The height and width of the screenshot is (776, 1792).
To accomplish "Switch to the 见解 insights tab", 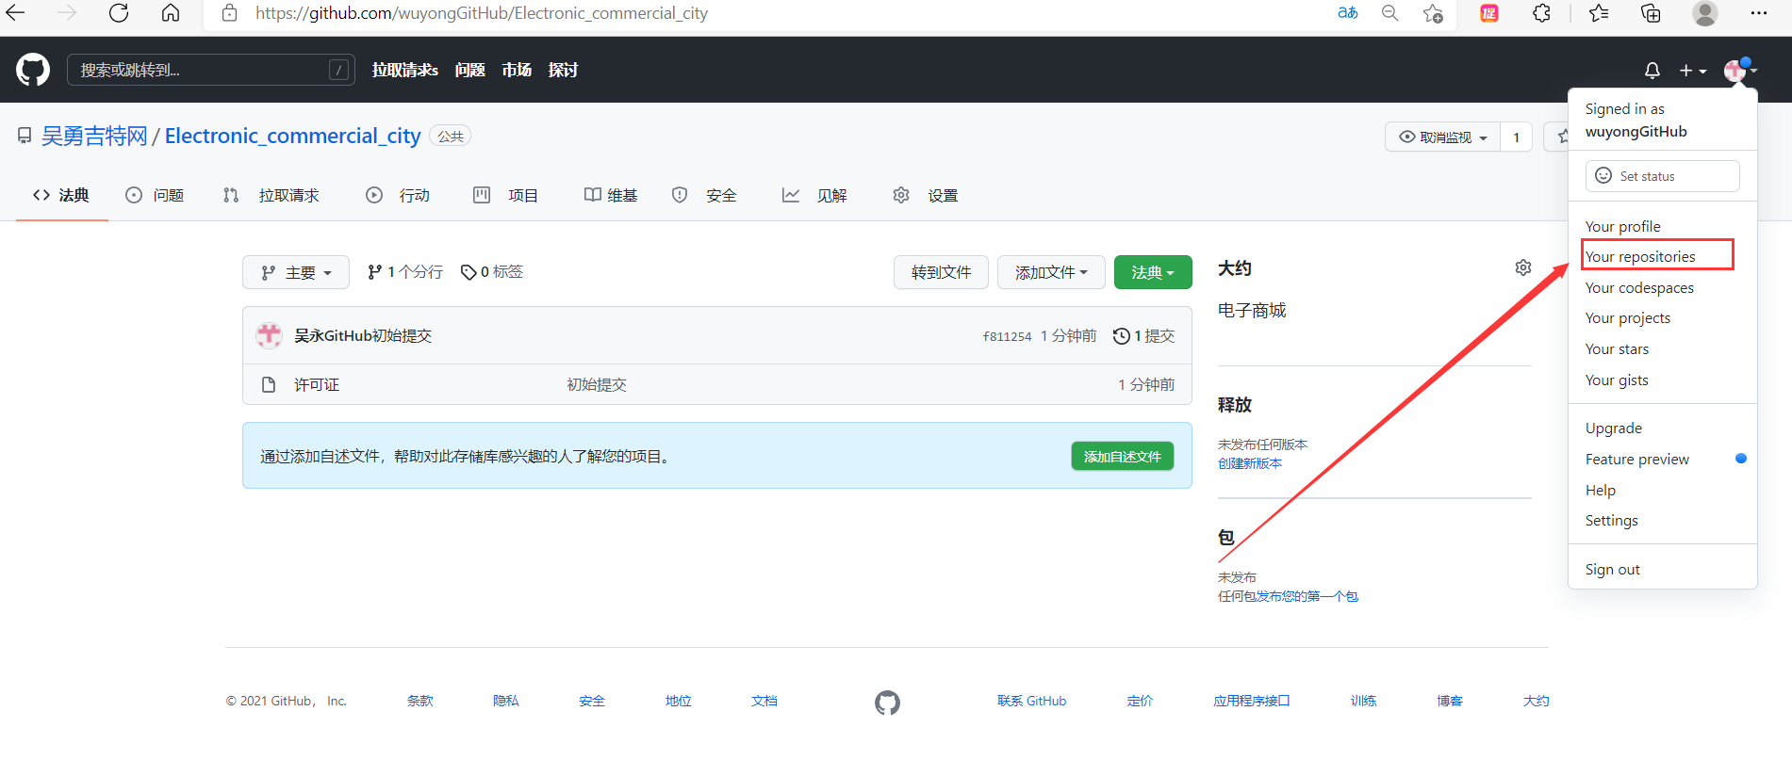I will coord(814,195).
